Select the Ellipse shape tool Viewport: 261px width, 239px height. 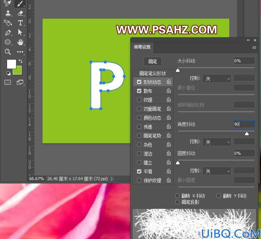click(x=8, y=42)
